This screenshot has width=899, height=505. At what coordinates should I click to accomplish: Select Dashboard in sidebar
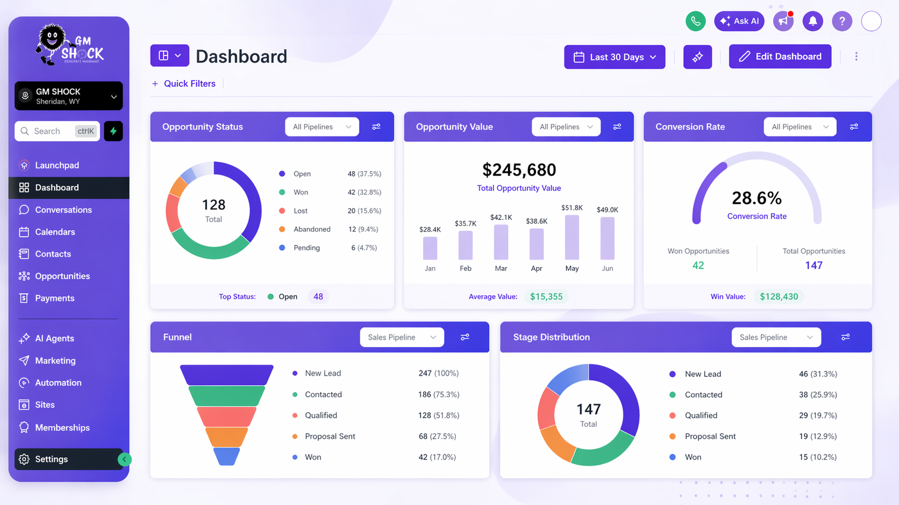click(x=69, y=187)
